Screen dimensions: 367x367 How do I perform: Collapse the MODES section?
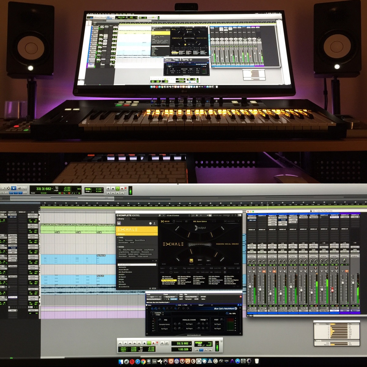tap(120, 247)
